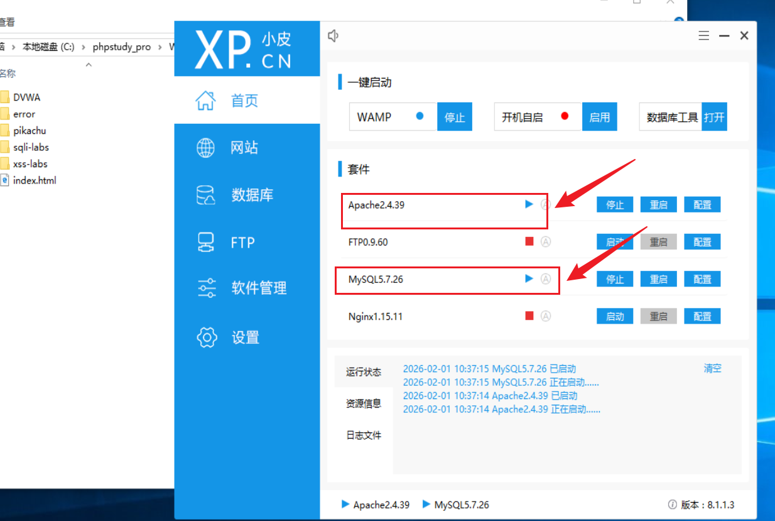
Task: Toggle Apache2.4.39 auto-start circle A icon
Action: (x=546, y=204)
